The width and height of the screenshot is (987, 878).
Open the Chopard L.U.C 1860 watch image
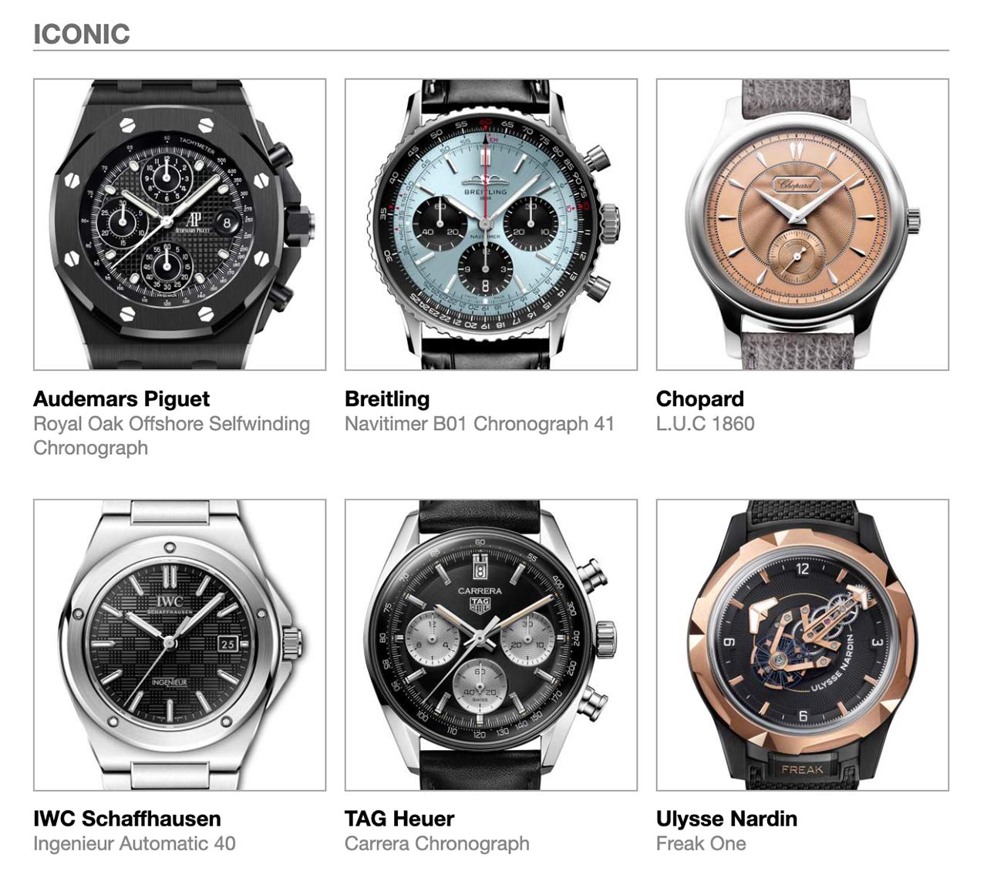coord(803,224)
